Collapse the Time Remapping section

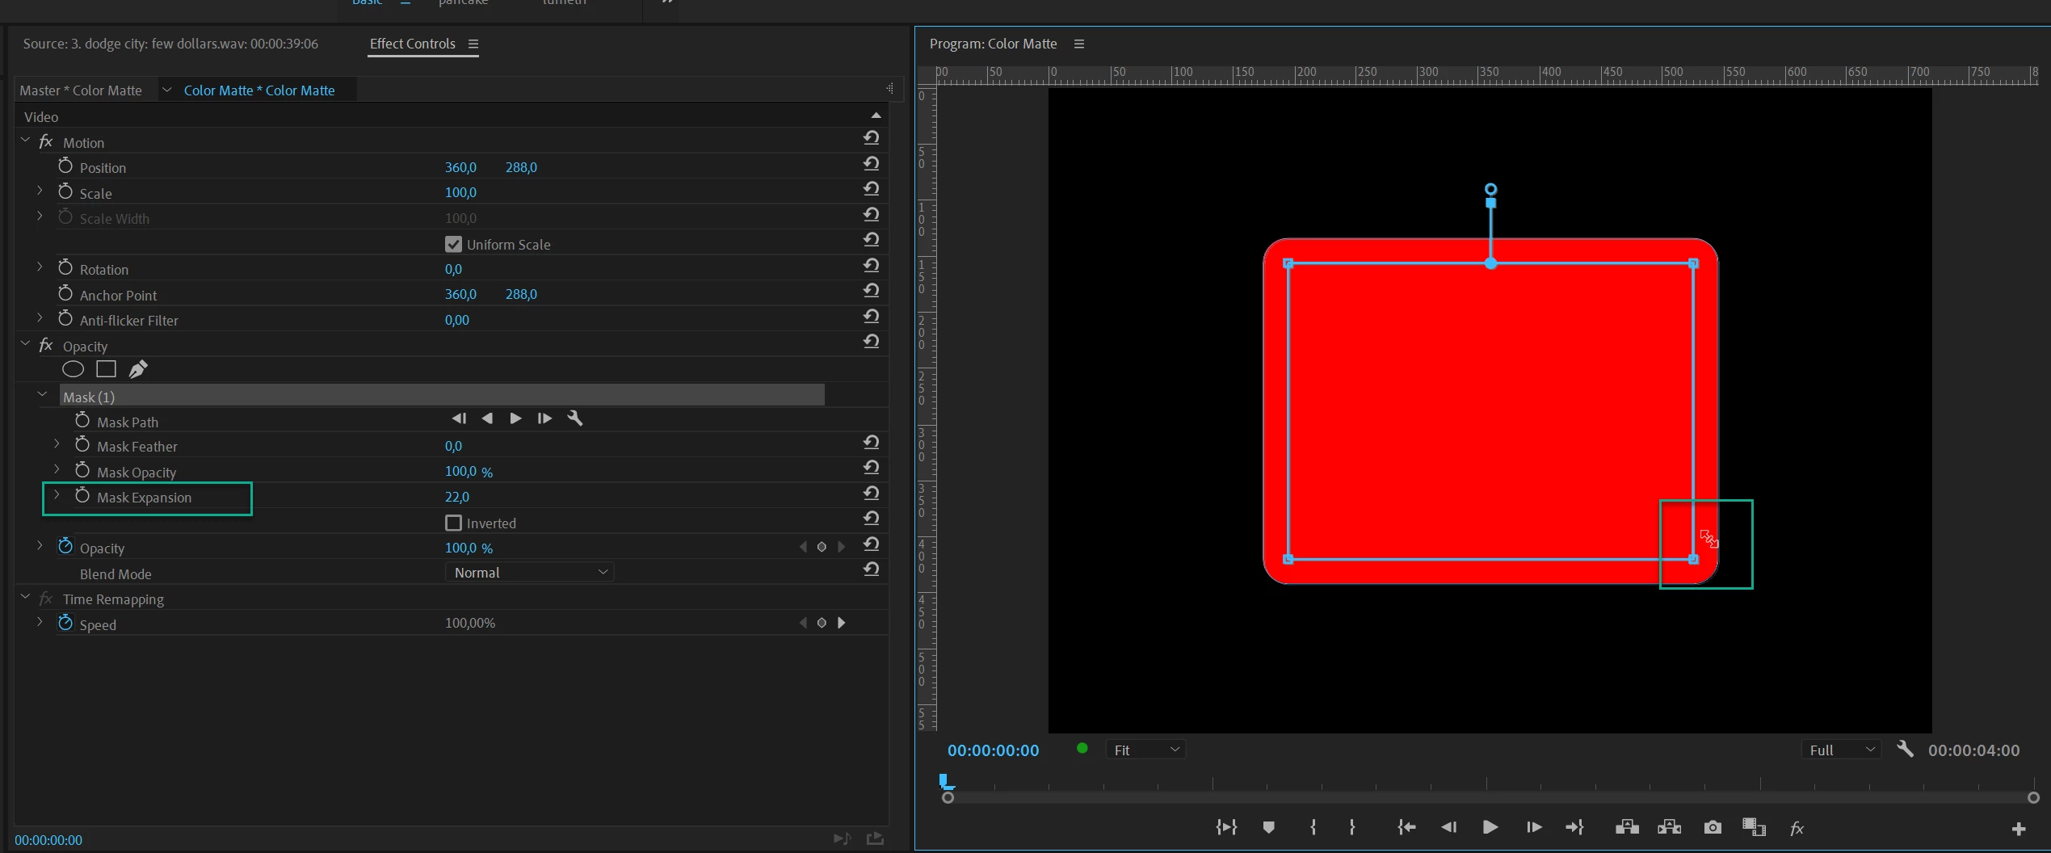[25, 597]
